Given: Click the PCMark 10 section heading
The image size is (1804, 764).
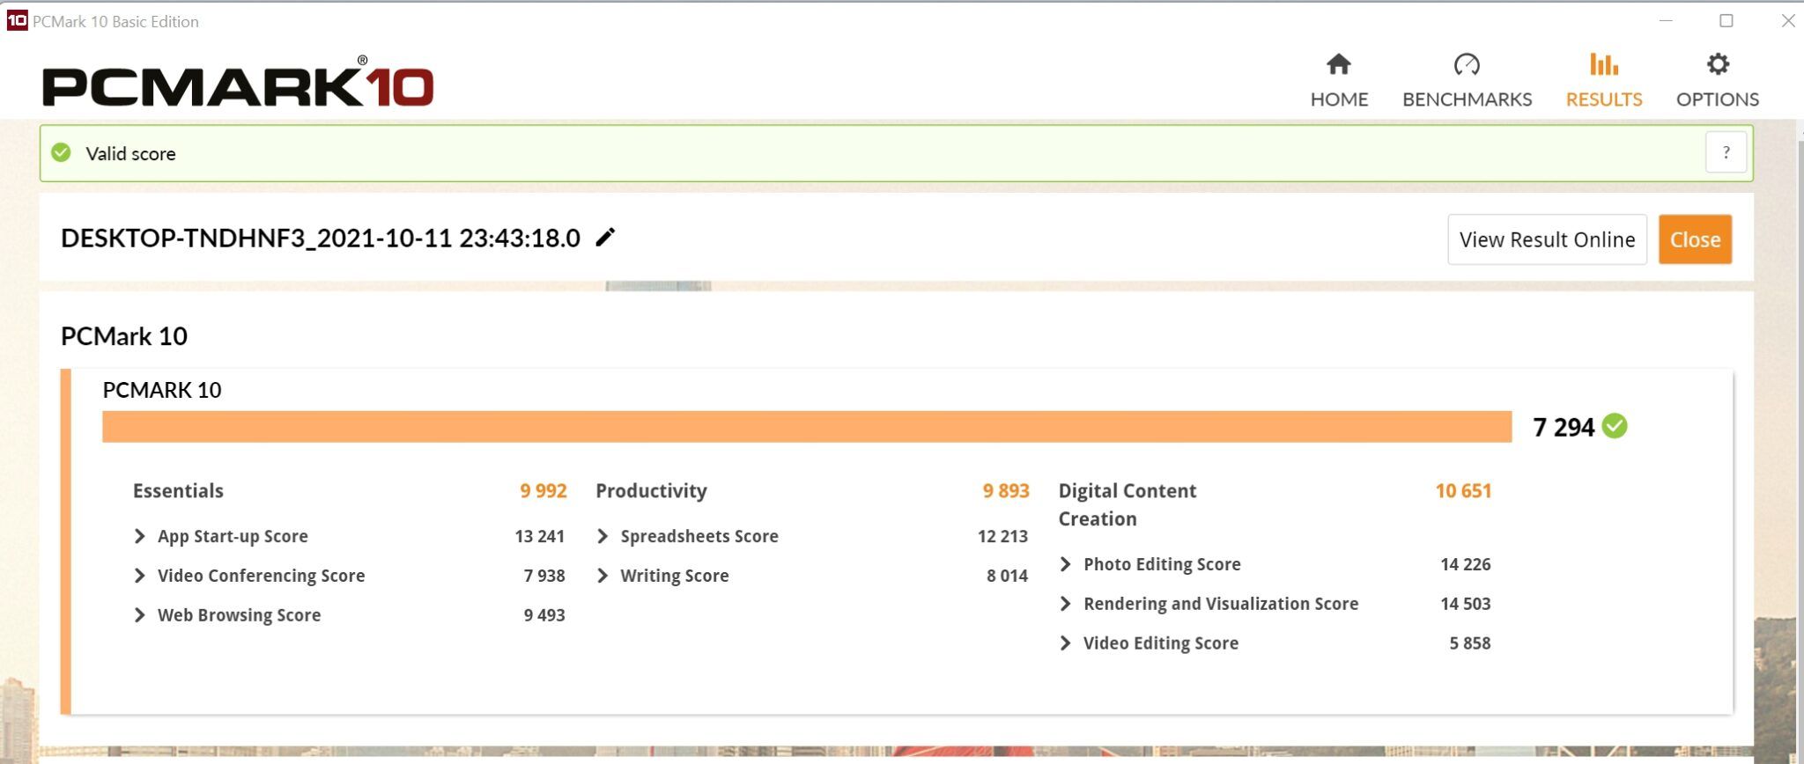Looking at the screenshot, I should 124,335.
